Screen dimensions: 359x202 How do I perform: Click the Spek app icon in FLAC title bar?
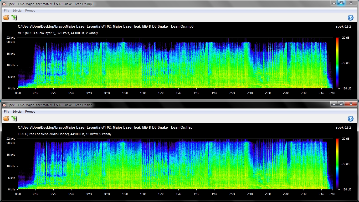pyautogui.click(x=4, y=105)
